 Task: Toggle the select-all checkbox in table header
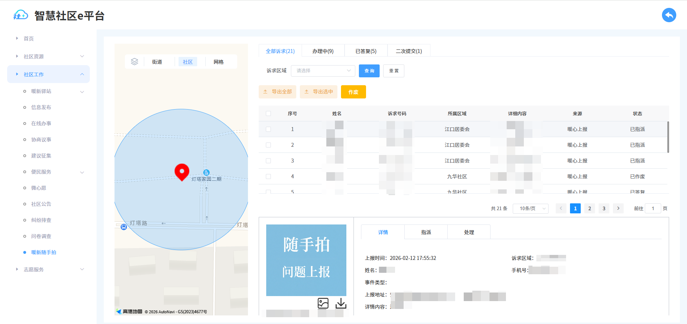pyautogui.click(x=268, y=113)
